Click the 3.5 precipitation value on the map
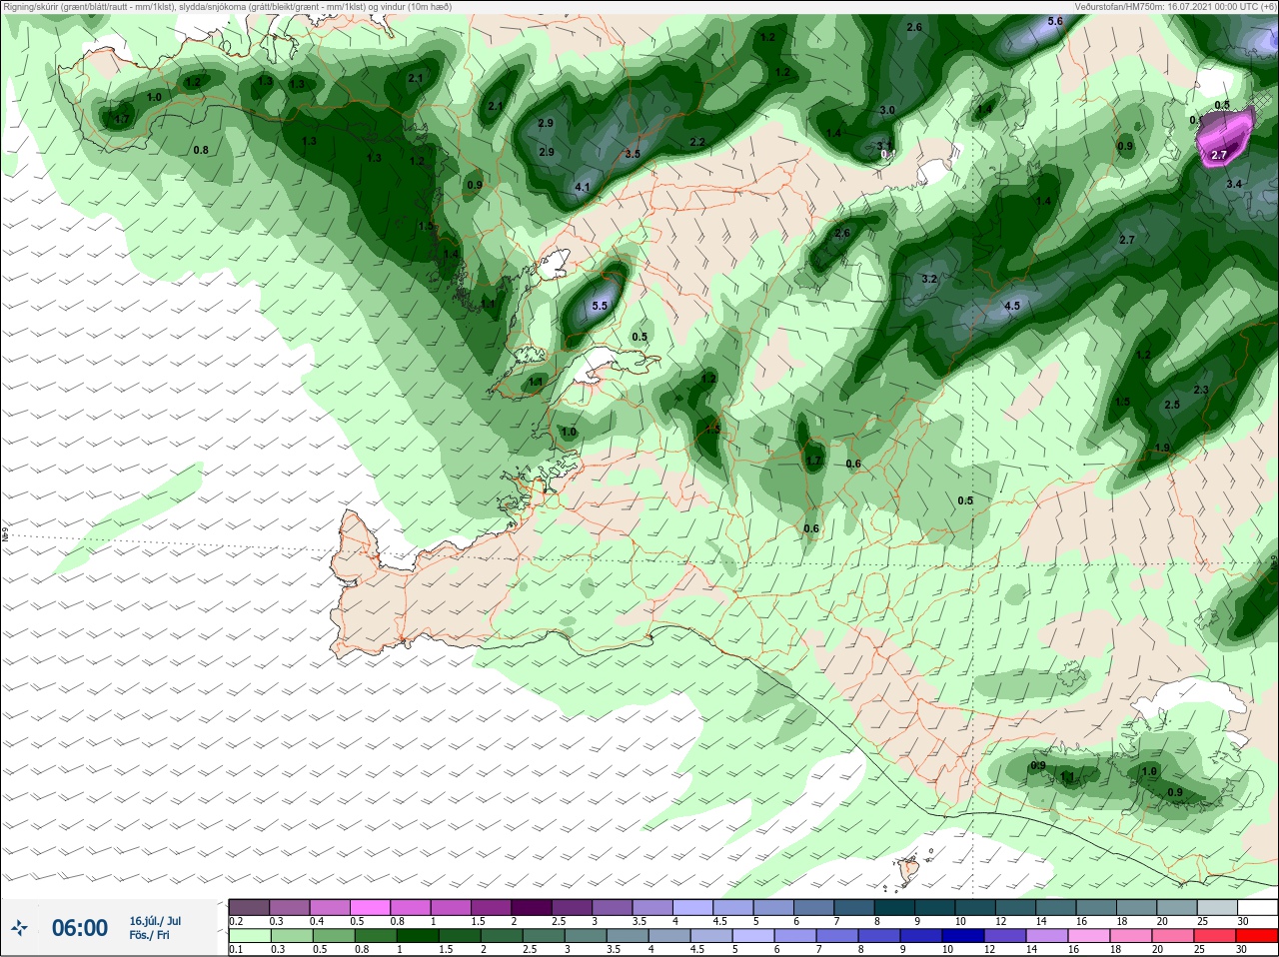 [x=633, y=154]
